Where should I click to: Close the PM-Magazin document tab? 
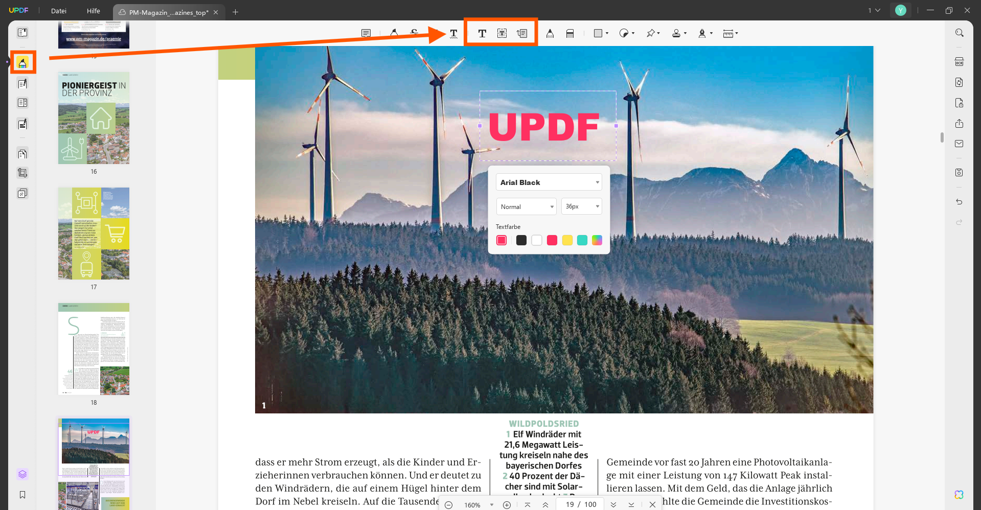click(216, 12)
